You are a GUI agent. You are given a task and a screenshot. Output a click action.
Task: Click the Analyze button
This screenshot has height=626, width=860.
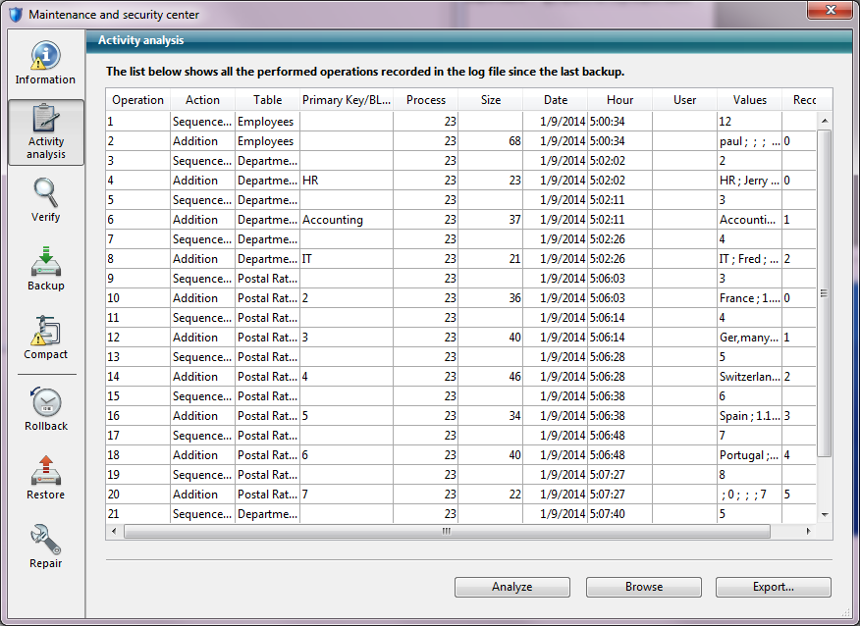[x=511, y=587]
